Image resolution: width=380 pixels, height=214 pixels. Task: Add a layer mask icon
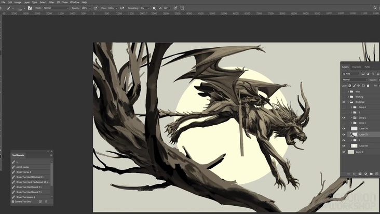[x=360, y=173]
